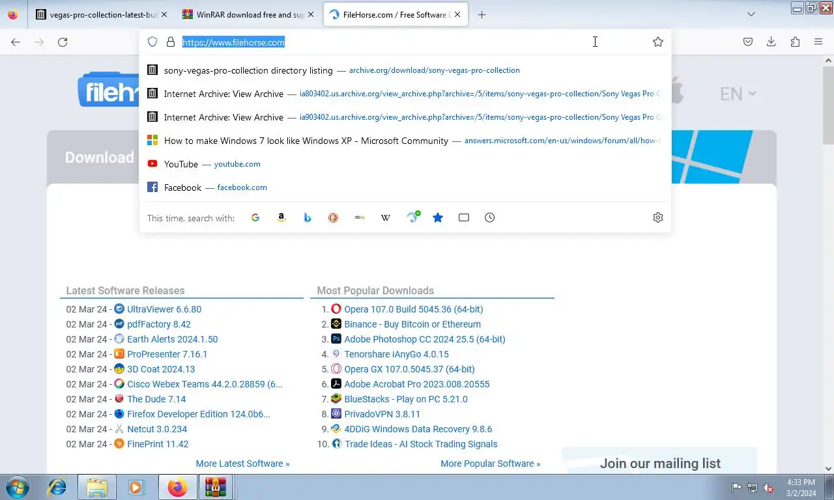Open volume muted speaker tray icon

(x=769, y=488)
